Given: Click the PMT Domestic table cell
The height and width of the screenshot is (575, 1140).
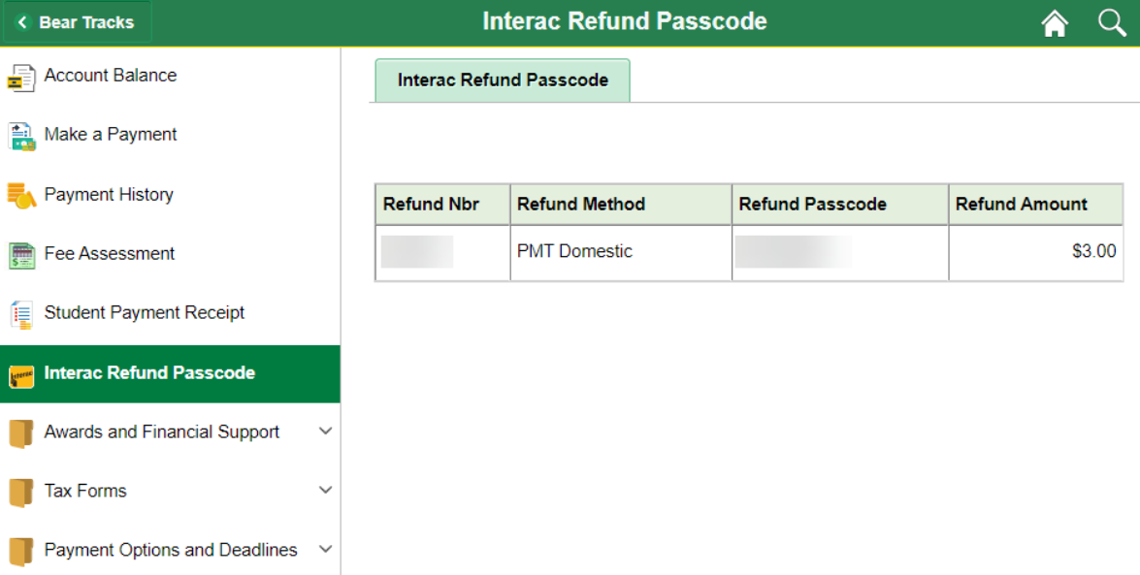Looking at the screenshot, I should (x=574, y=252).
